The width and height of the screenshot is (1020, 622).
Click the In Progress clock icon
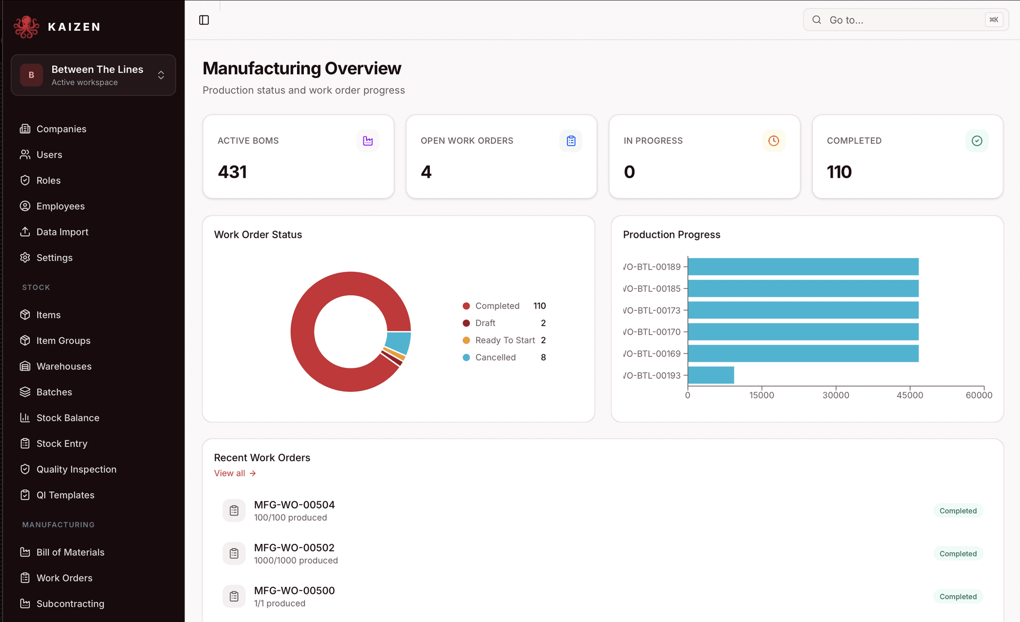(x=774, y=141)
